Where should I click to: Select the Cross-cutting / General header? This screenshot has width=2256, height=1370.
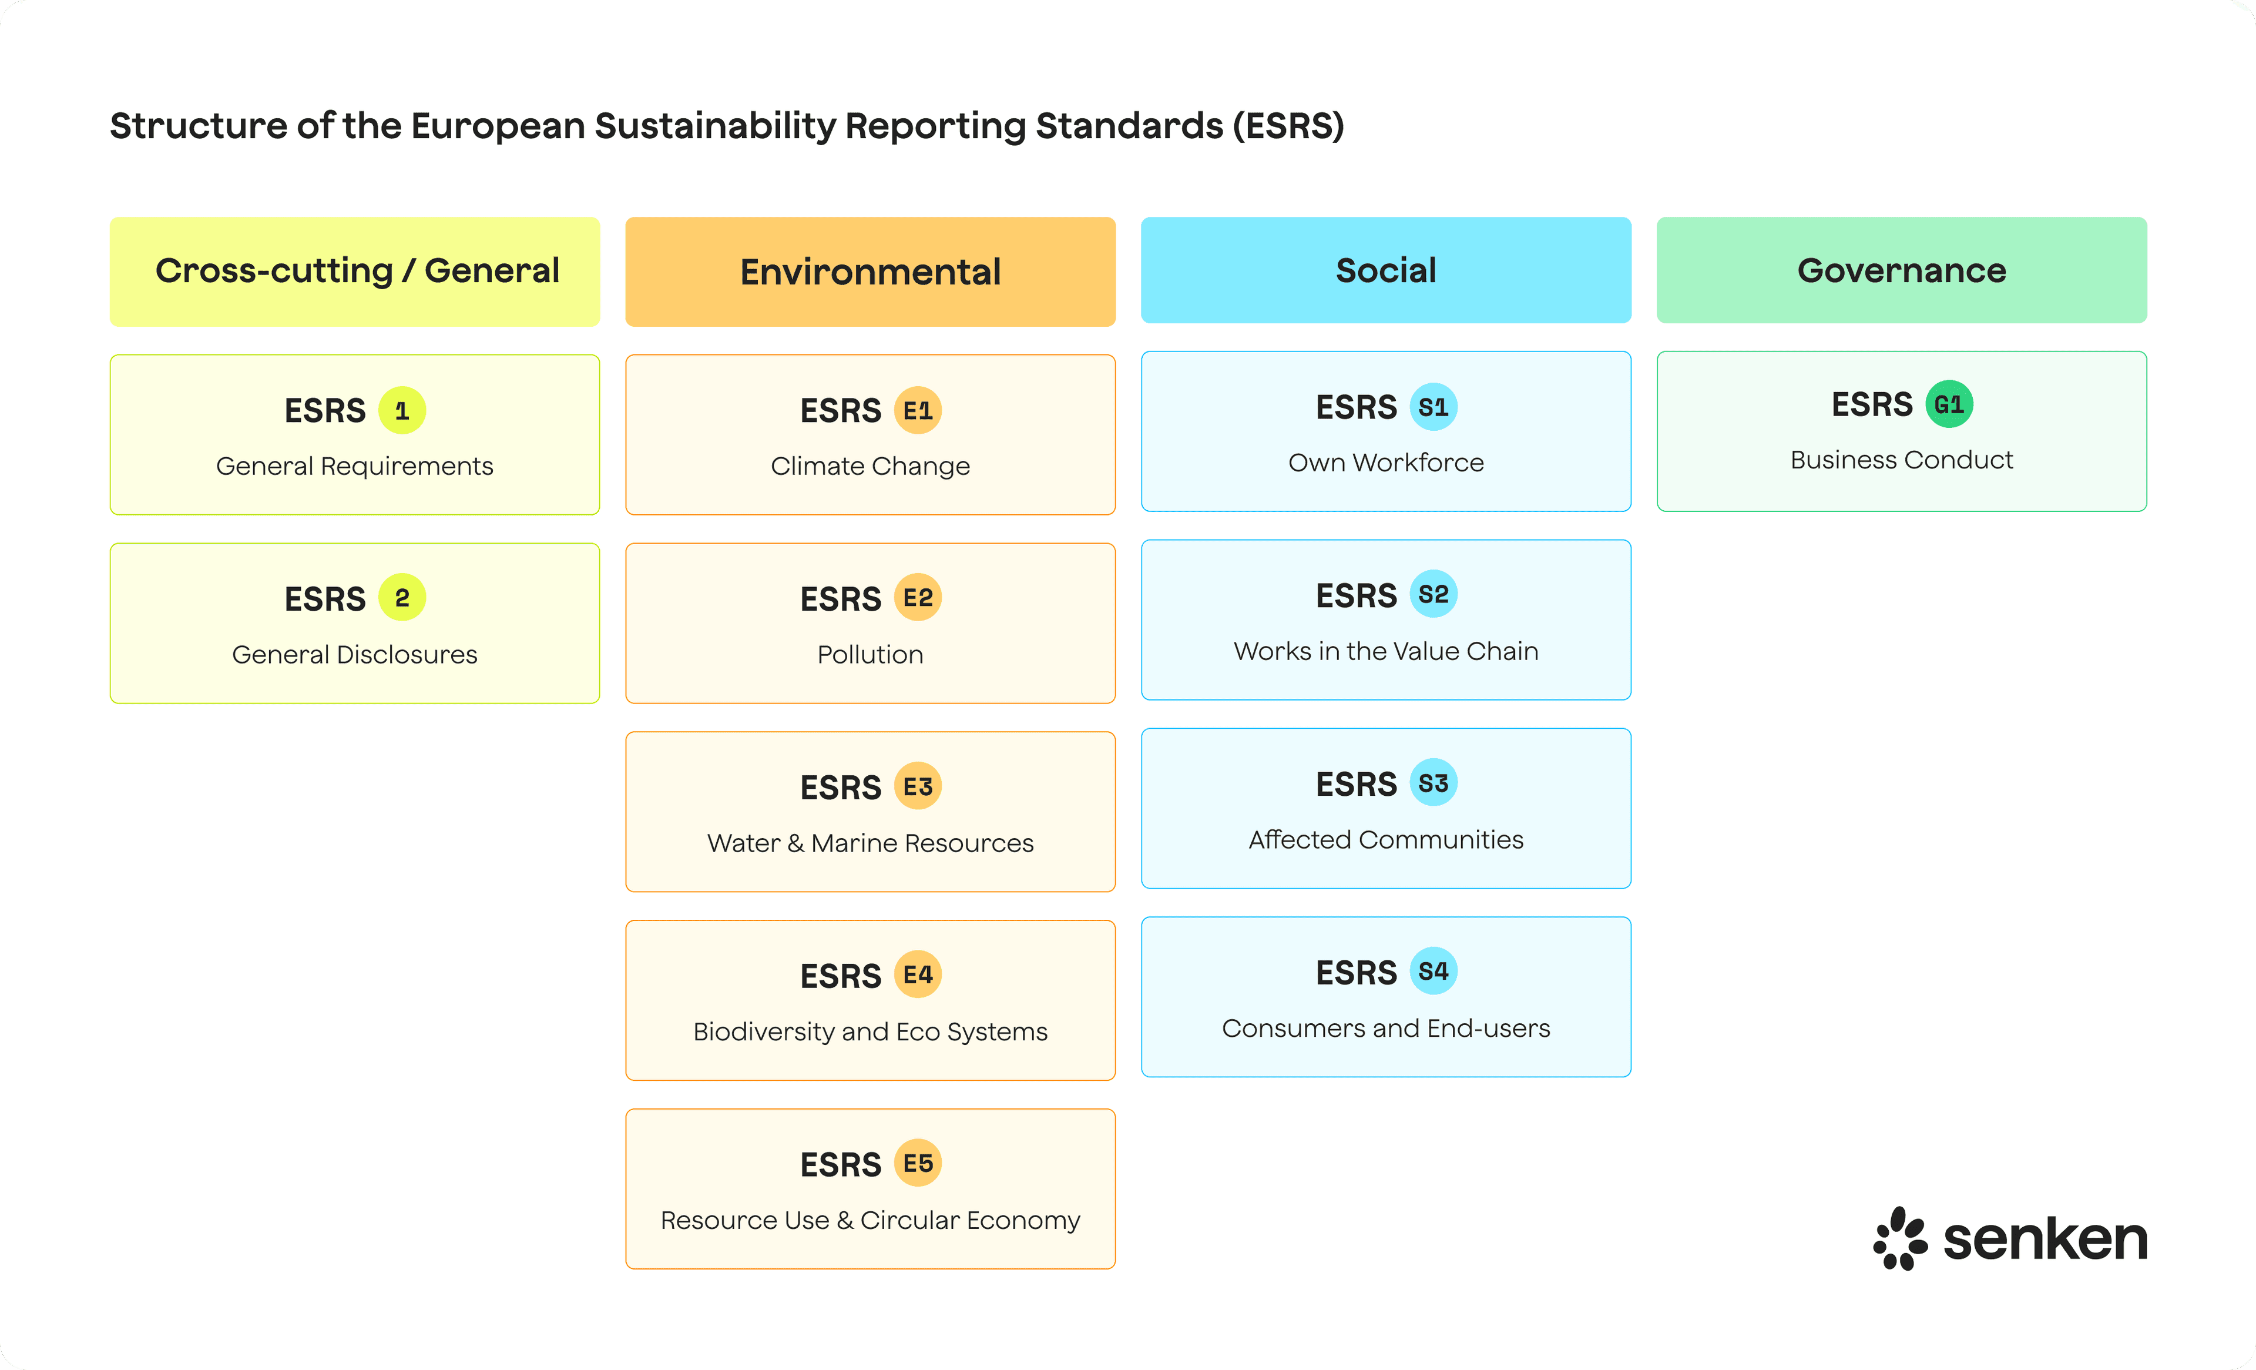pyautogui.click(x=355, y=271)
